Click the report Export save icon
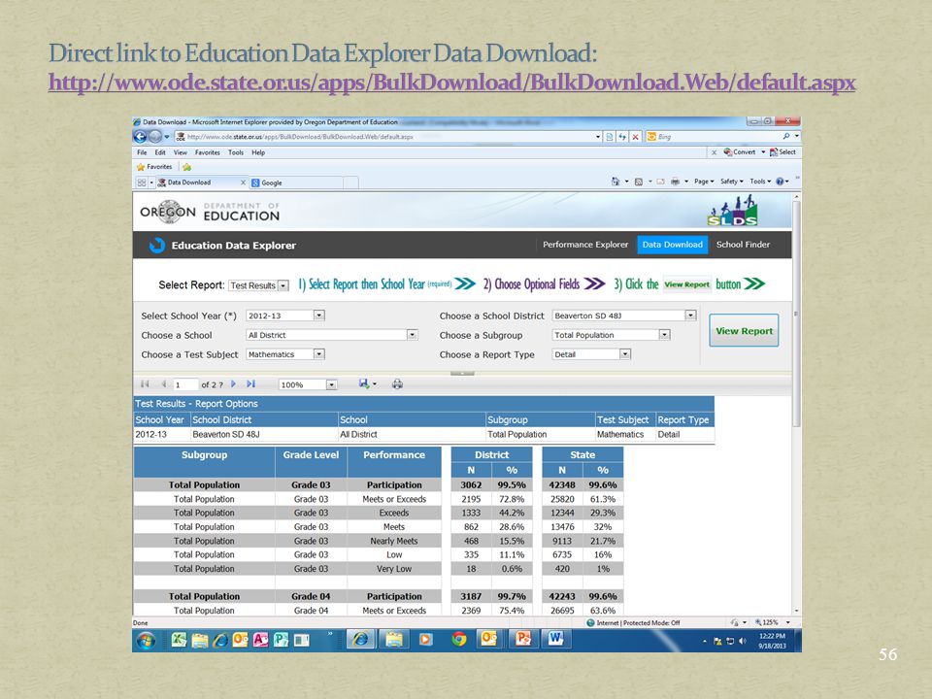The width and height of the screenshot is (932, 699). coord(364,384)
